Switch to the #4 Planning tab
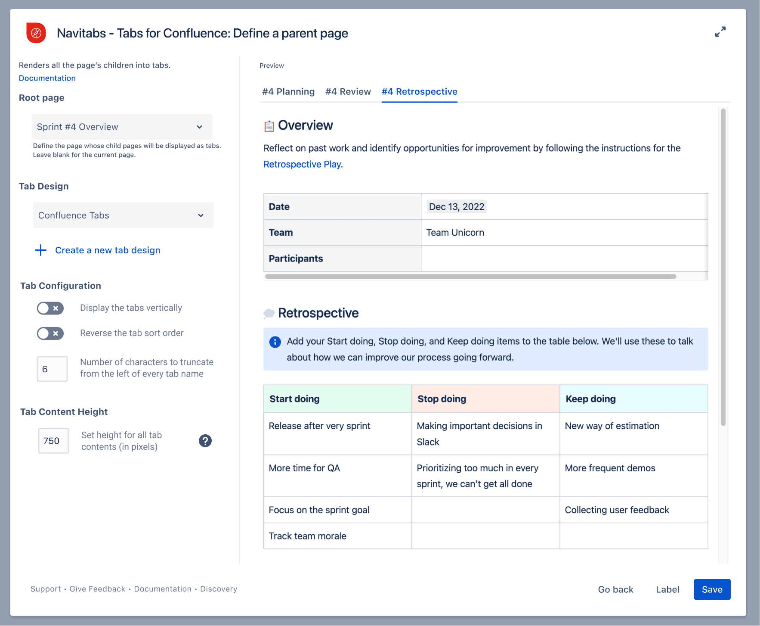The image size is (760, 626). [x=288, y=91]
